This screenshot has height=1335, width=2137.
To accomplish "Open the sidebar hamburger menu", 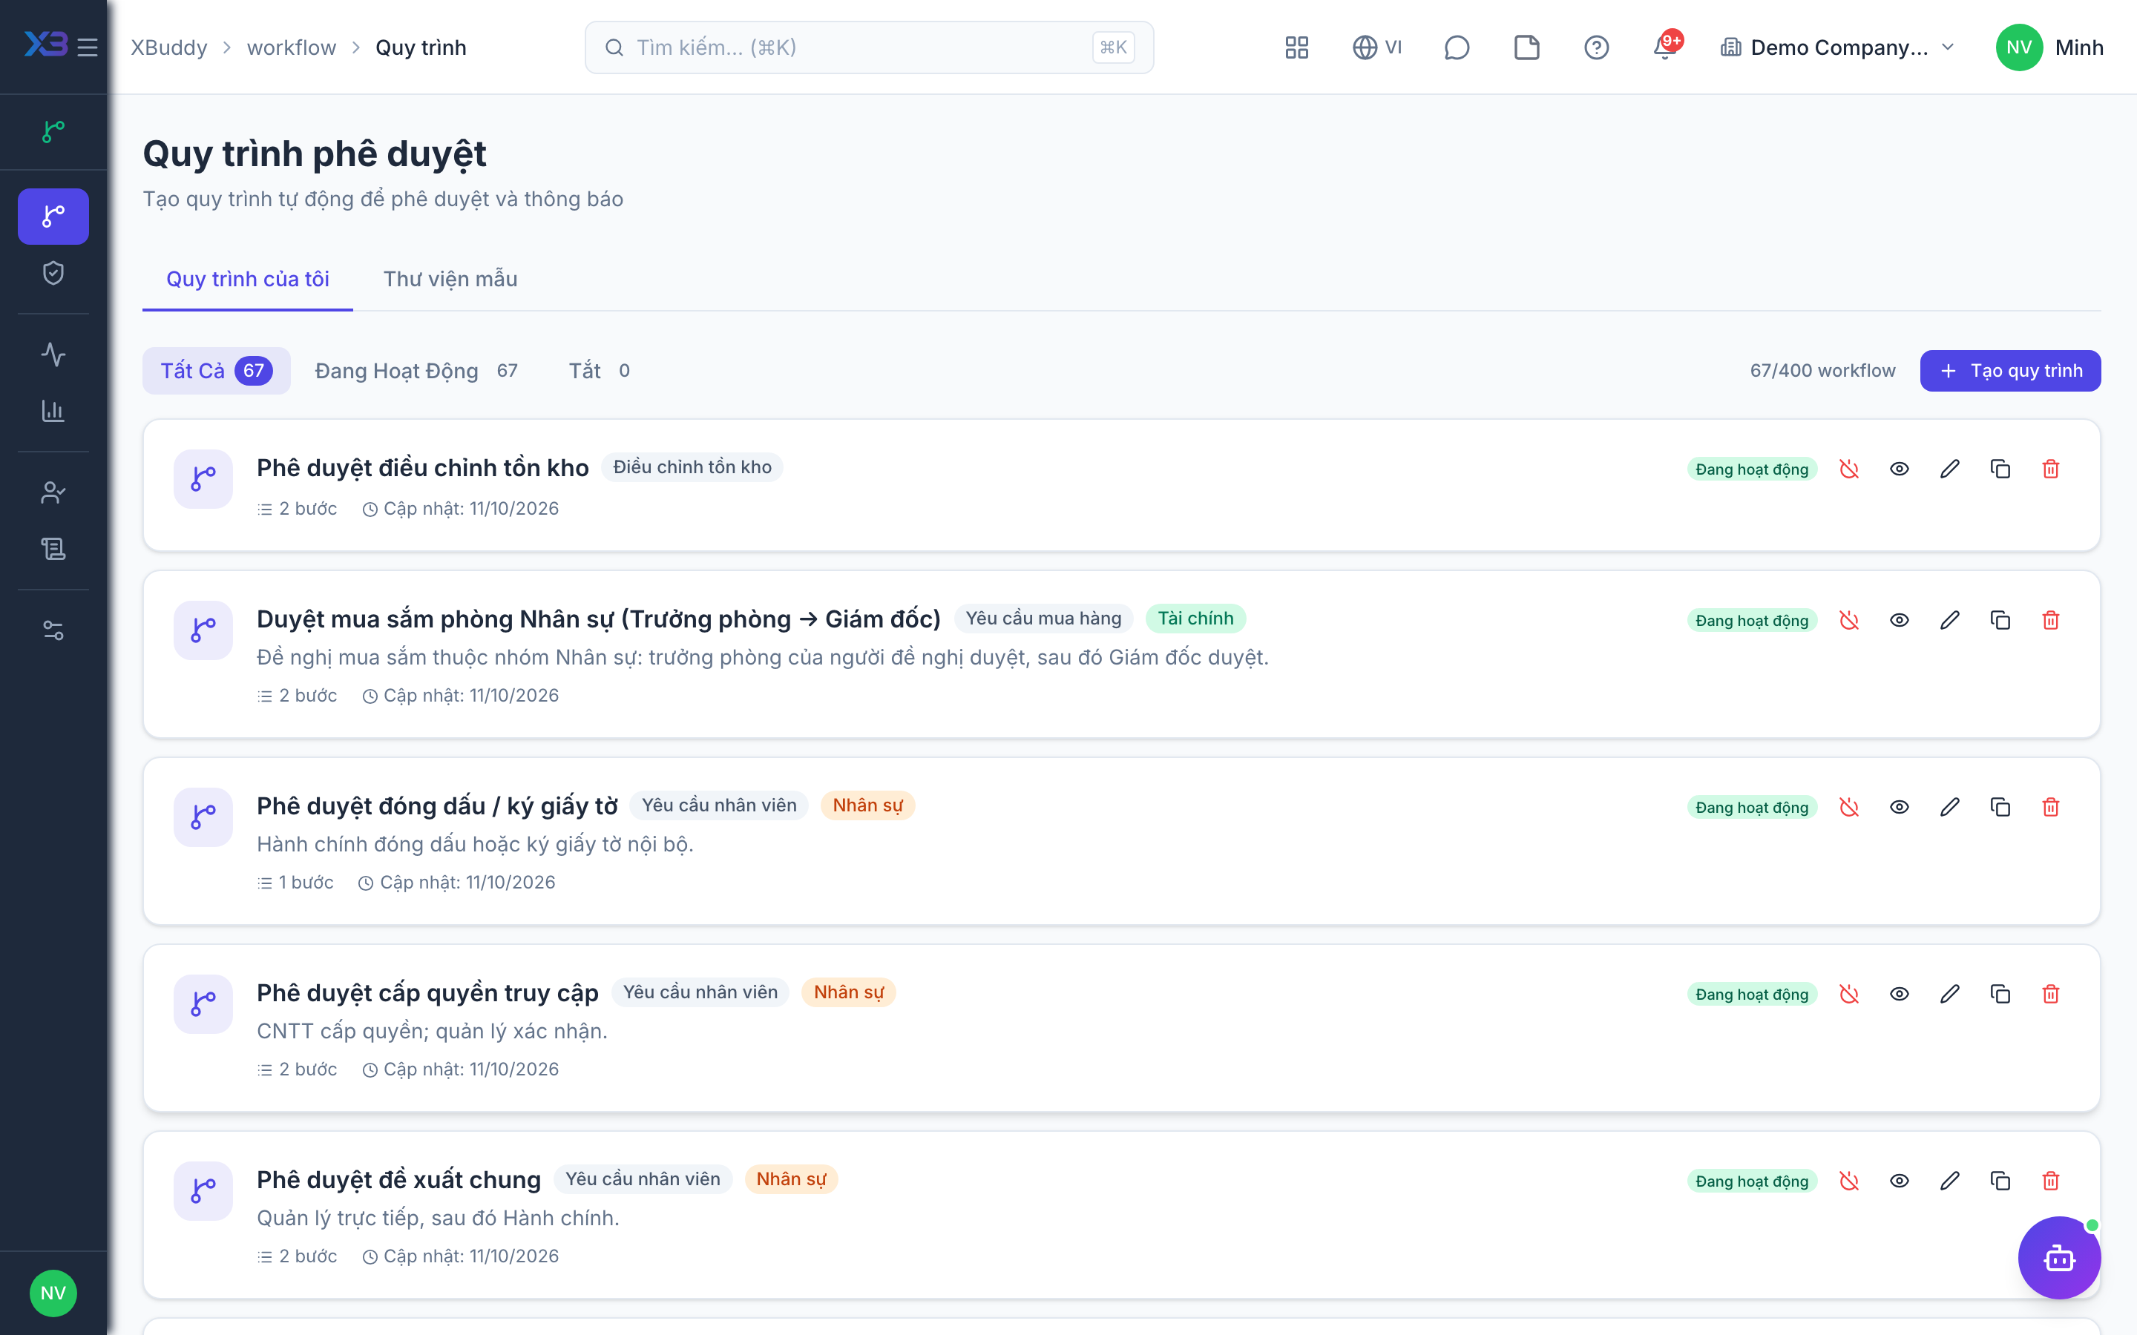I will [88, 47].
